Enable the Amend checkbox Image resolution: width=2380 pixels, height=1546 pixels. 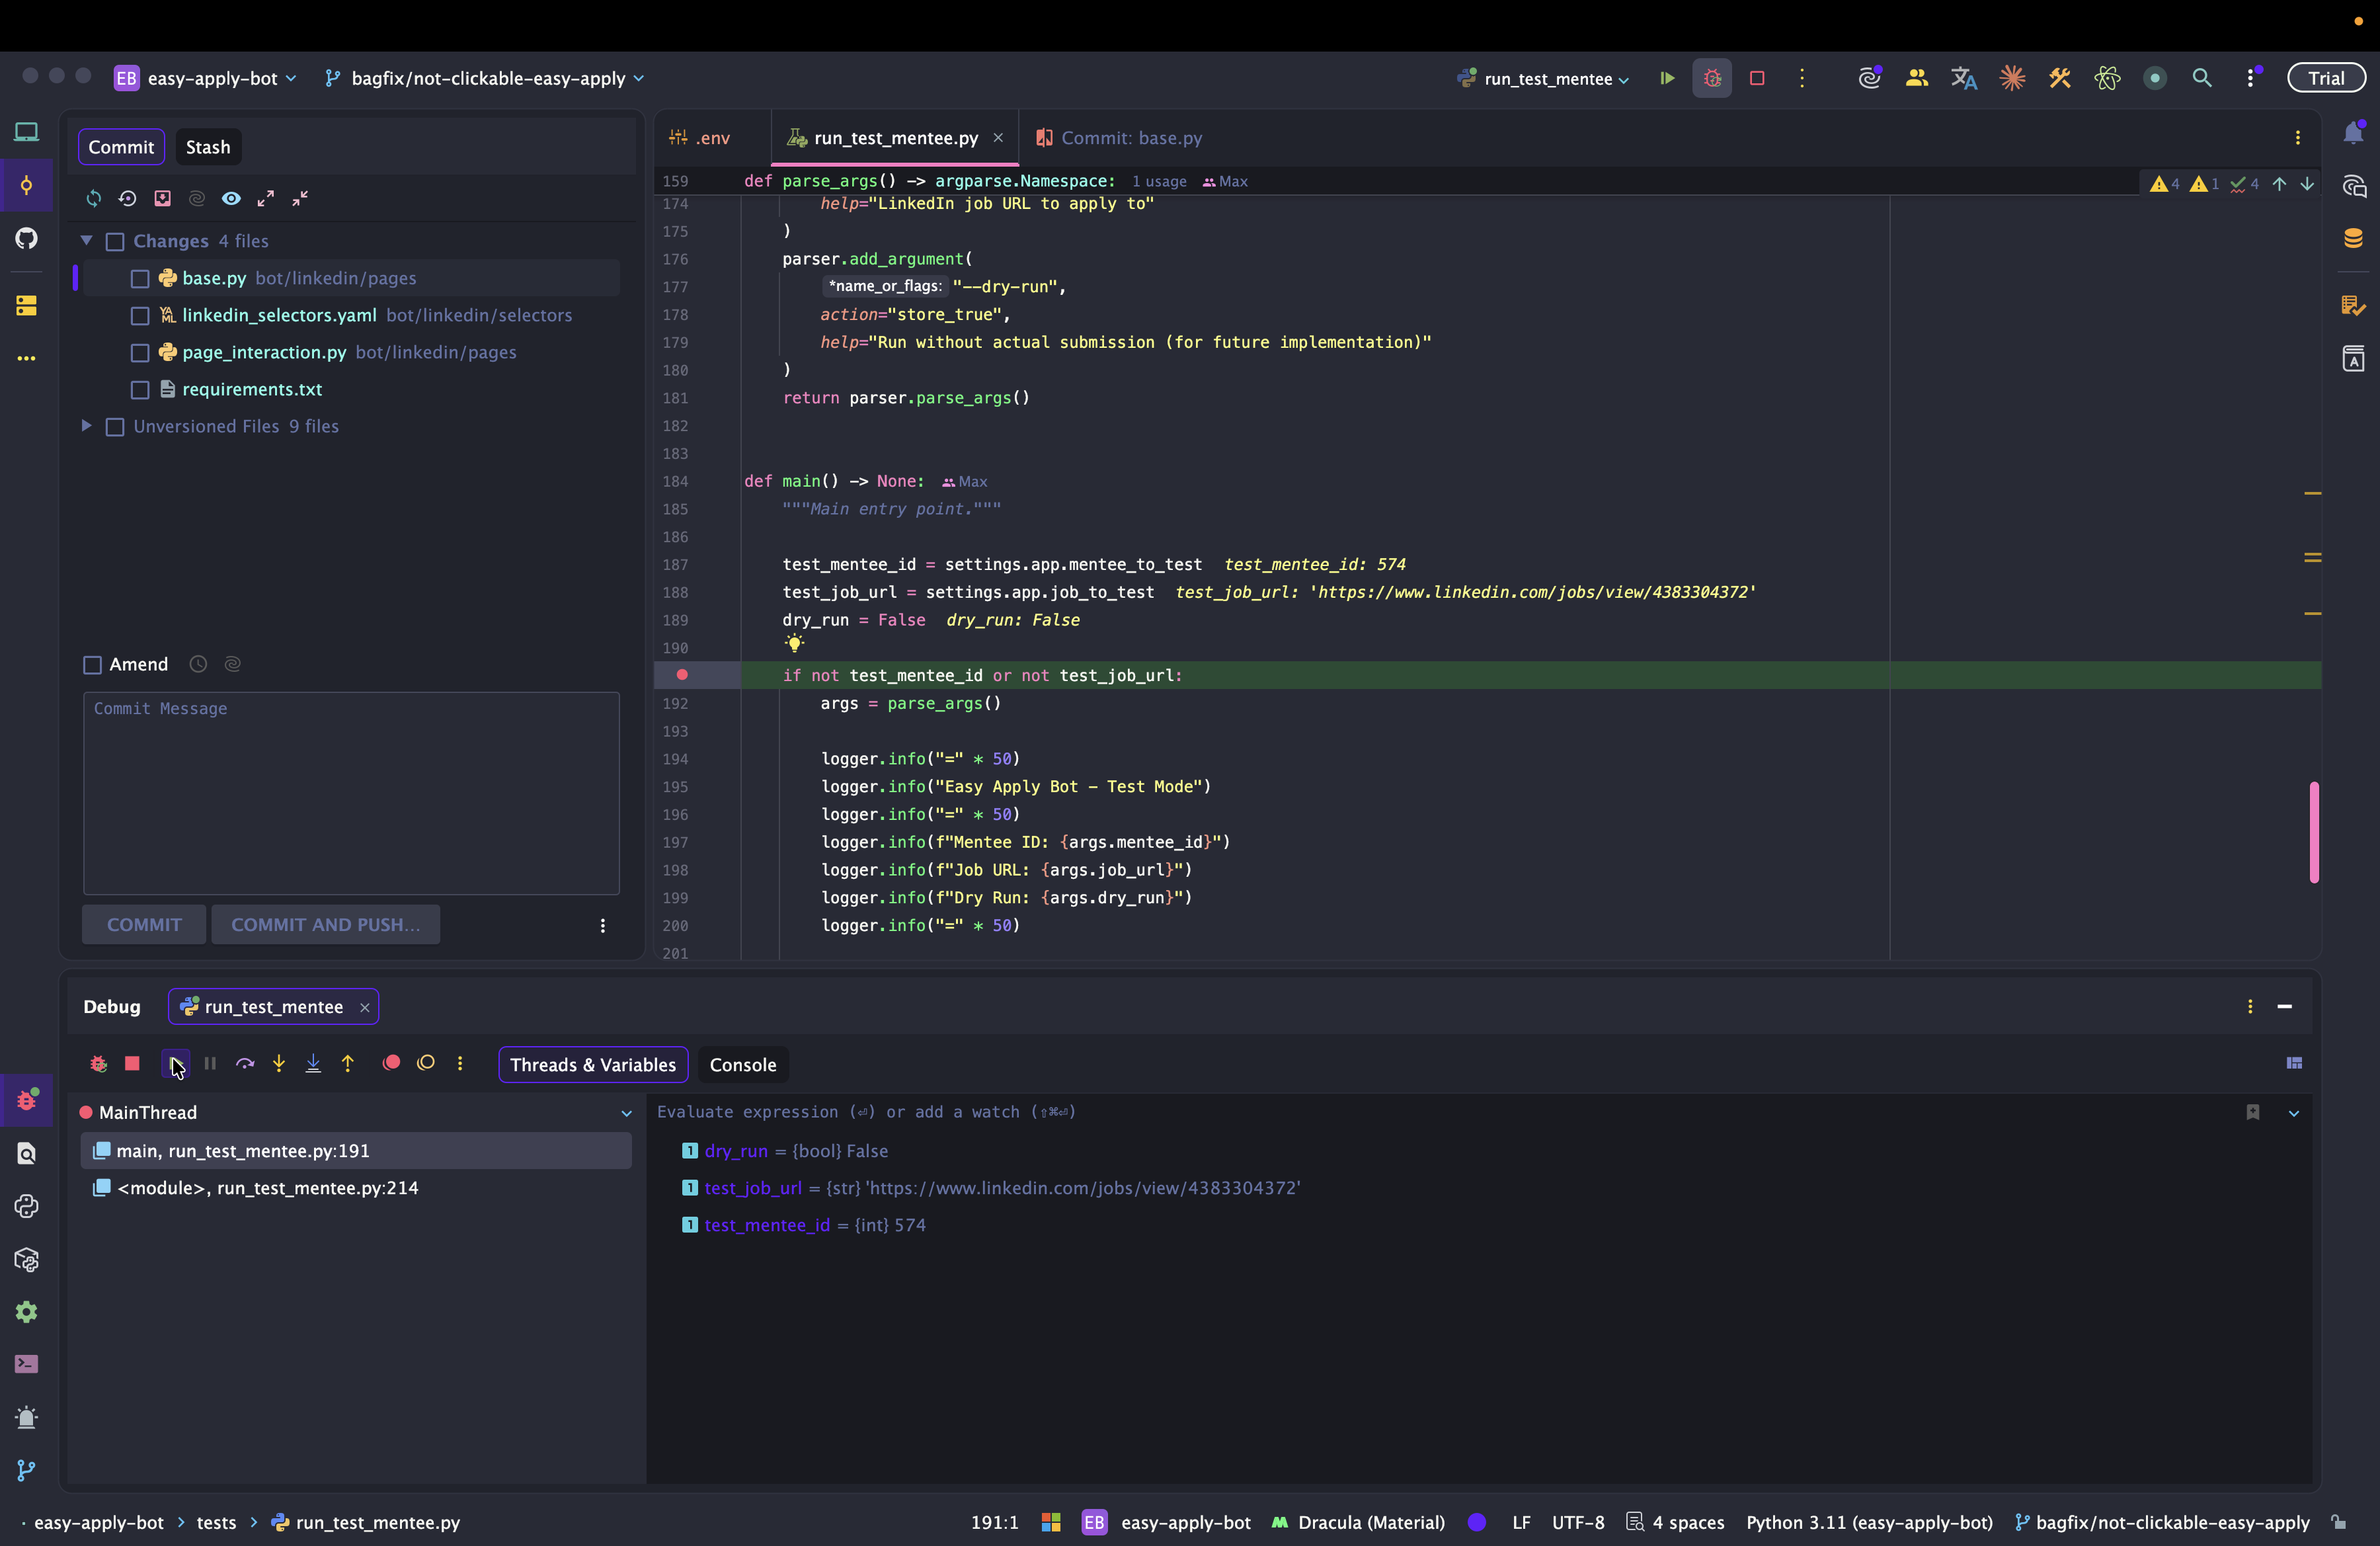93,665
